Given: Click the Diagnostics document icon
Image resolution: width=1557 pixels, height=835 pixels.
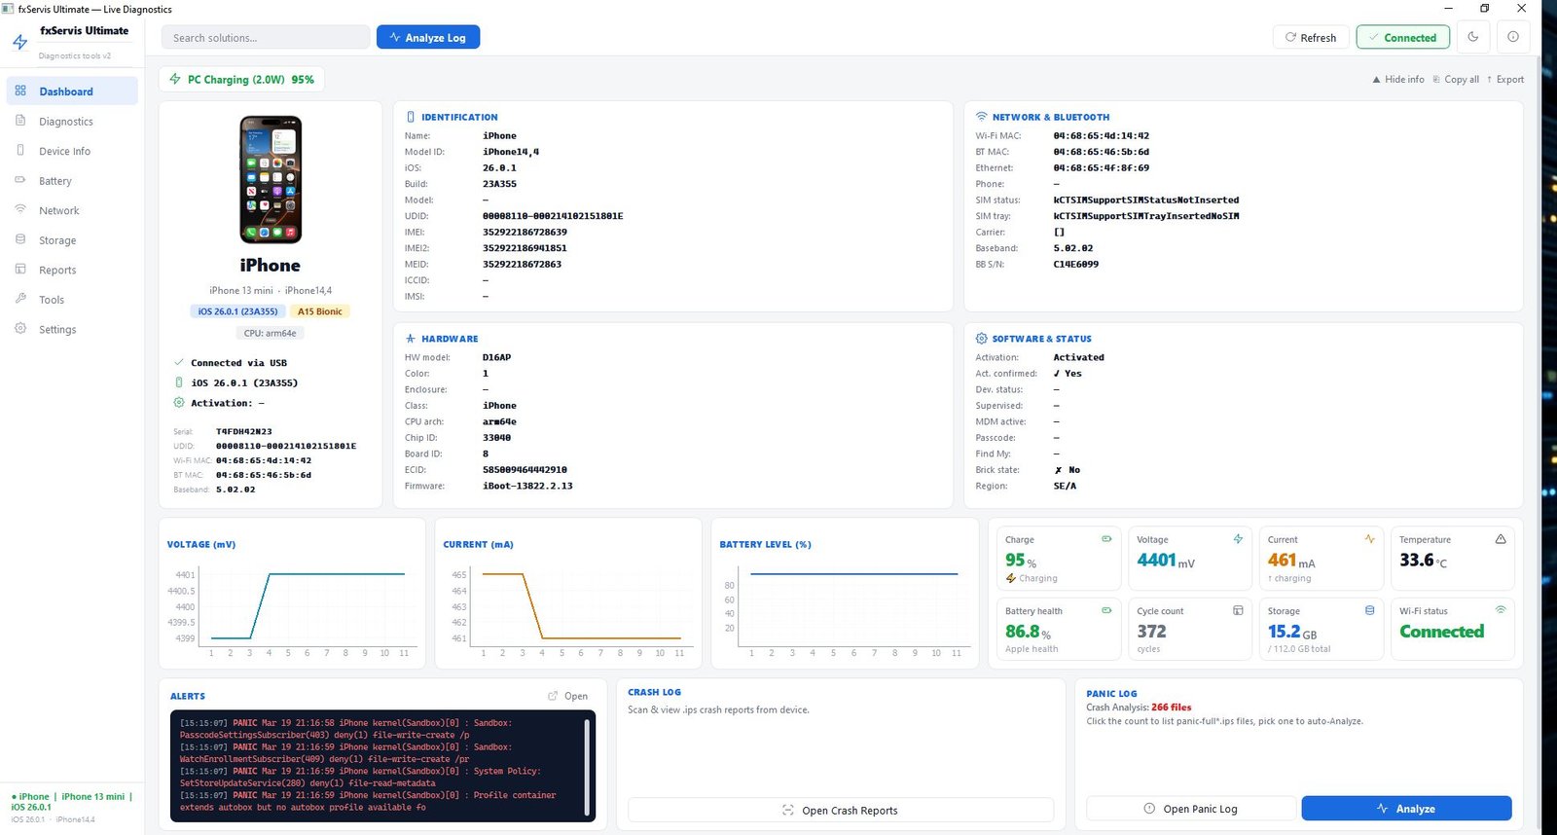Looking at the screenshot, I should point(20,121).
